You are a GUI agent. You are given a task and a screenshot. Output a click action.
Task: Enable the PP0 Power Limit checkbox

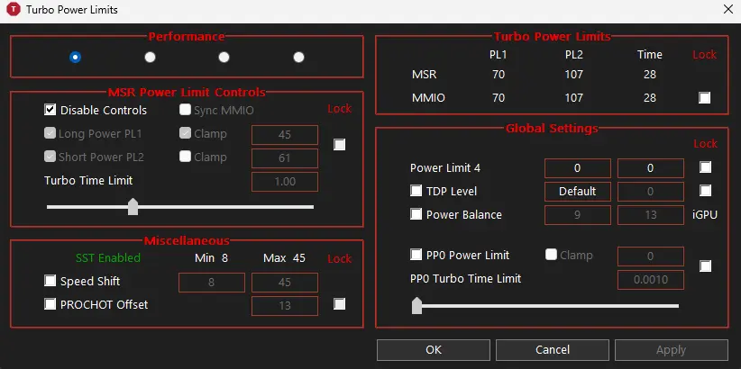pyautogui.click(x=416, y=255)
